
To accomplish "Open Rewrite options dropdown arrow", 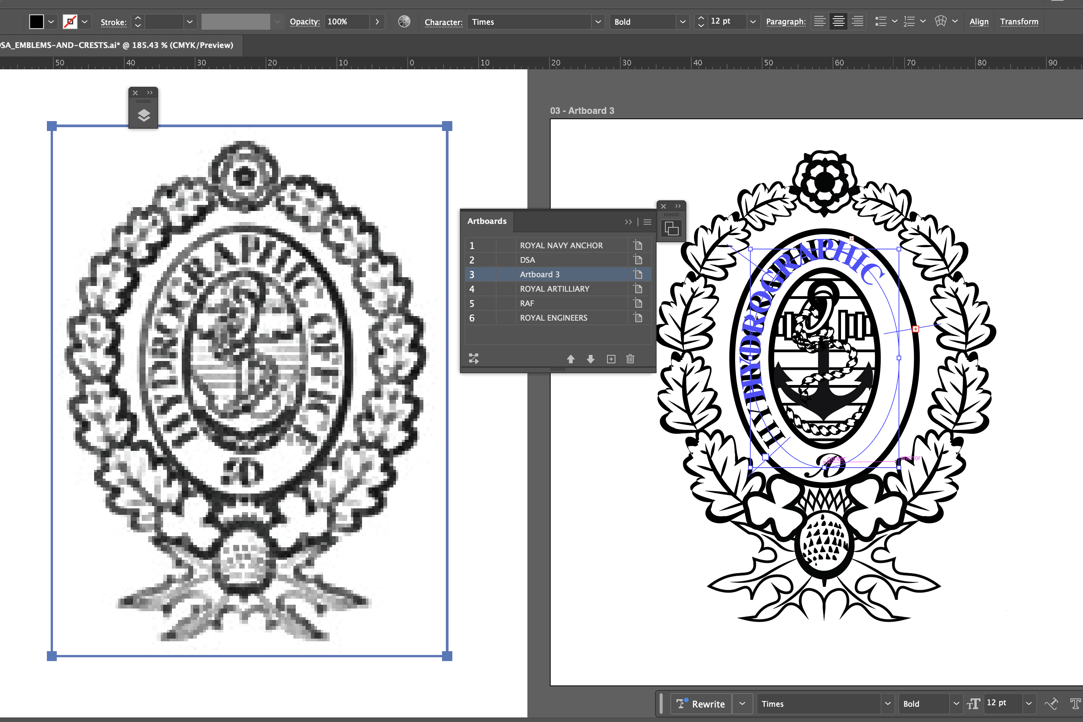I will click(x=742, y=704).
